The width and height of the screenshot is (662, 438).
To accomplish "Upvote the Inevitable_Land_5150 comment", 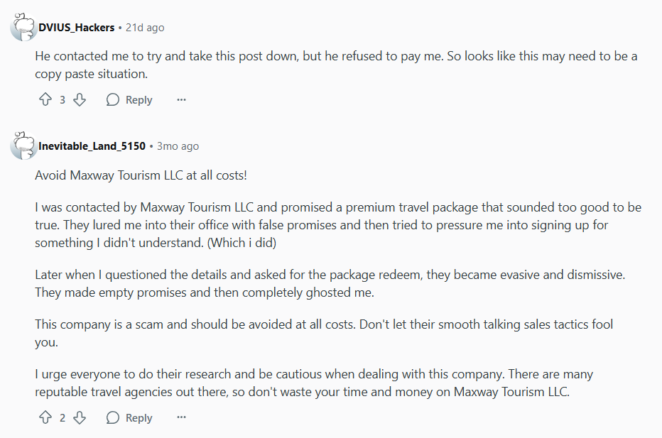I will point(45,417).
